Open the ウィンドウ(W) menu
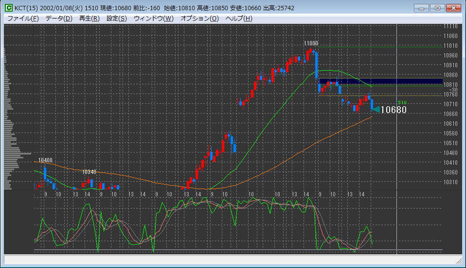 coord(153,19)
